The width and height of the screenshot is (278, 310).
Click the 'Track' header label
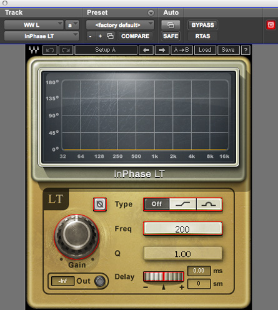[x=14, y=12]
